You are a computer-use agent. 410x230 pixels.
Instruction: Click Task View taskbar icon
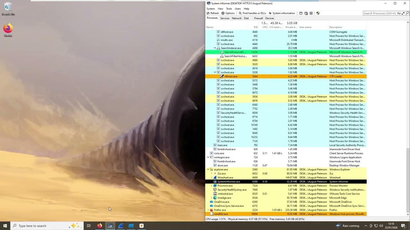pos(89,226)
